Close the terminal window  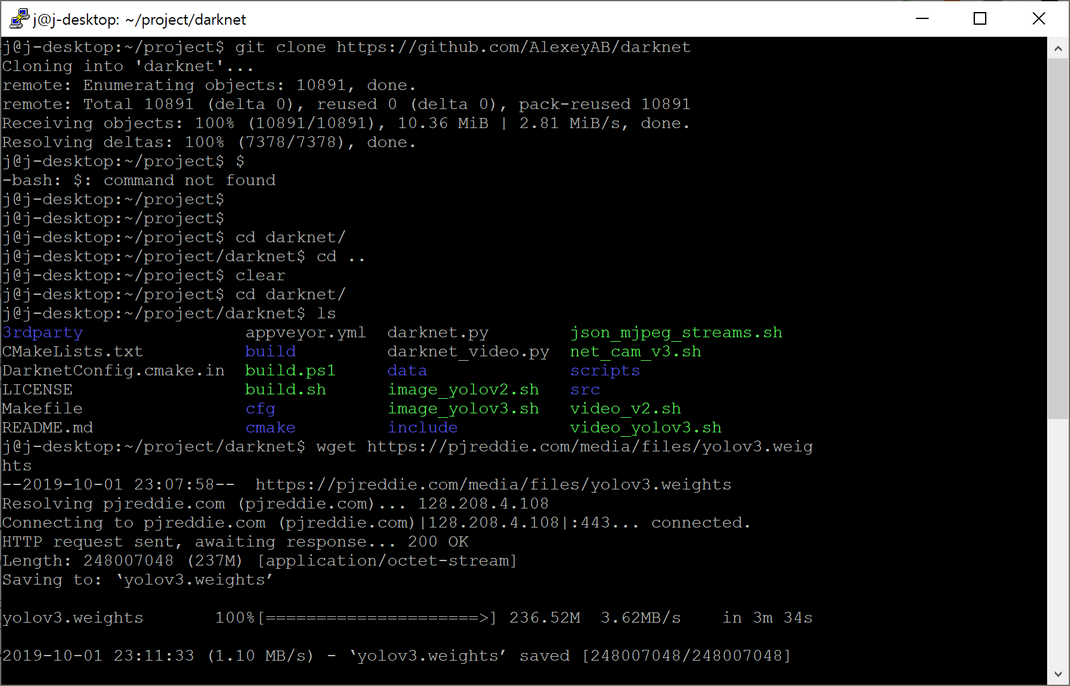click(x=1038, y=18)
